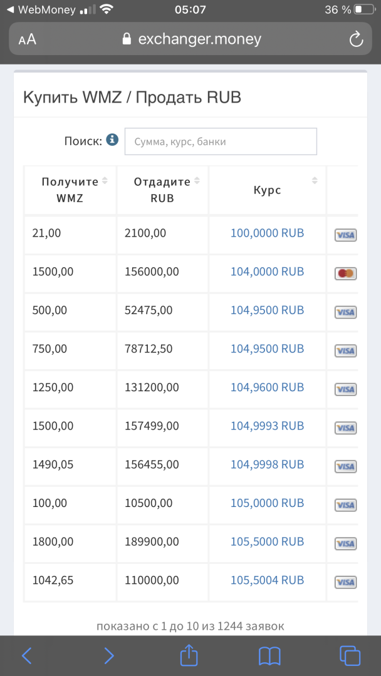Screen dimensions: 381x676
Task: Click the search info icon next to Поиск
Action: click(x=112, y=140)
